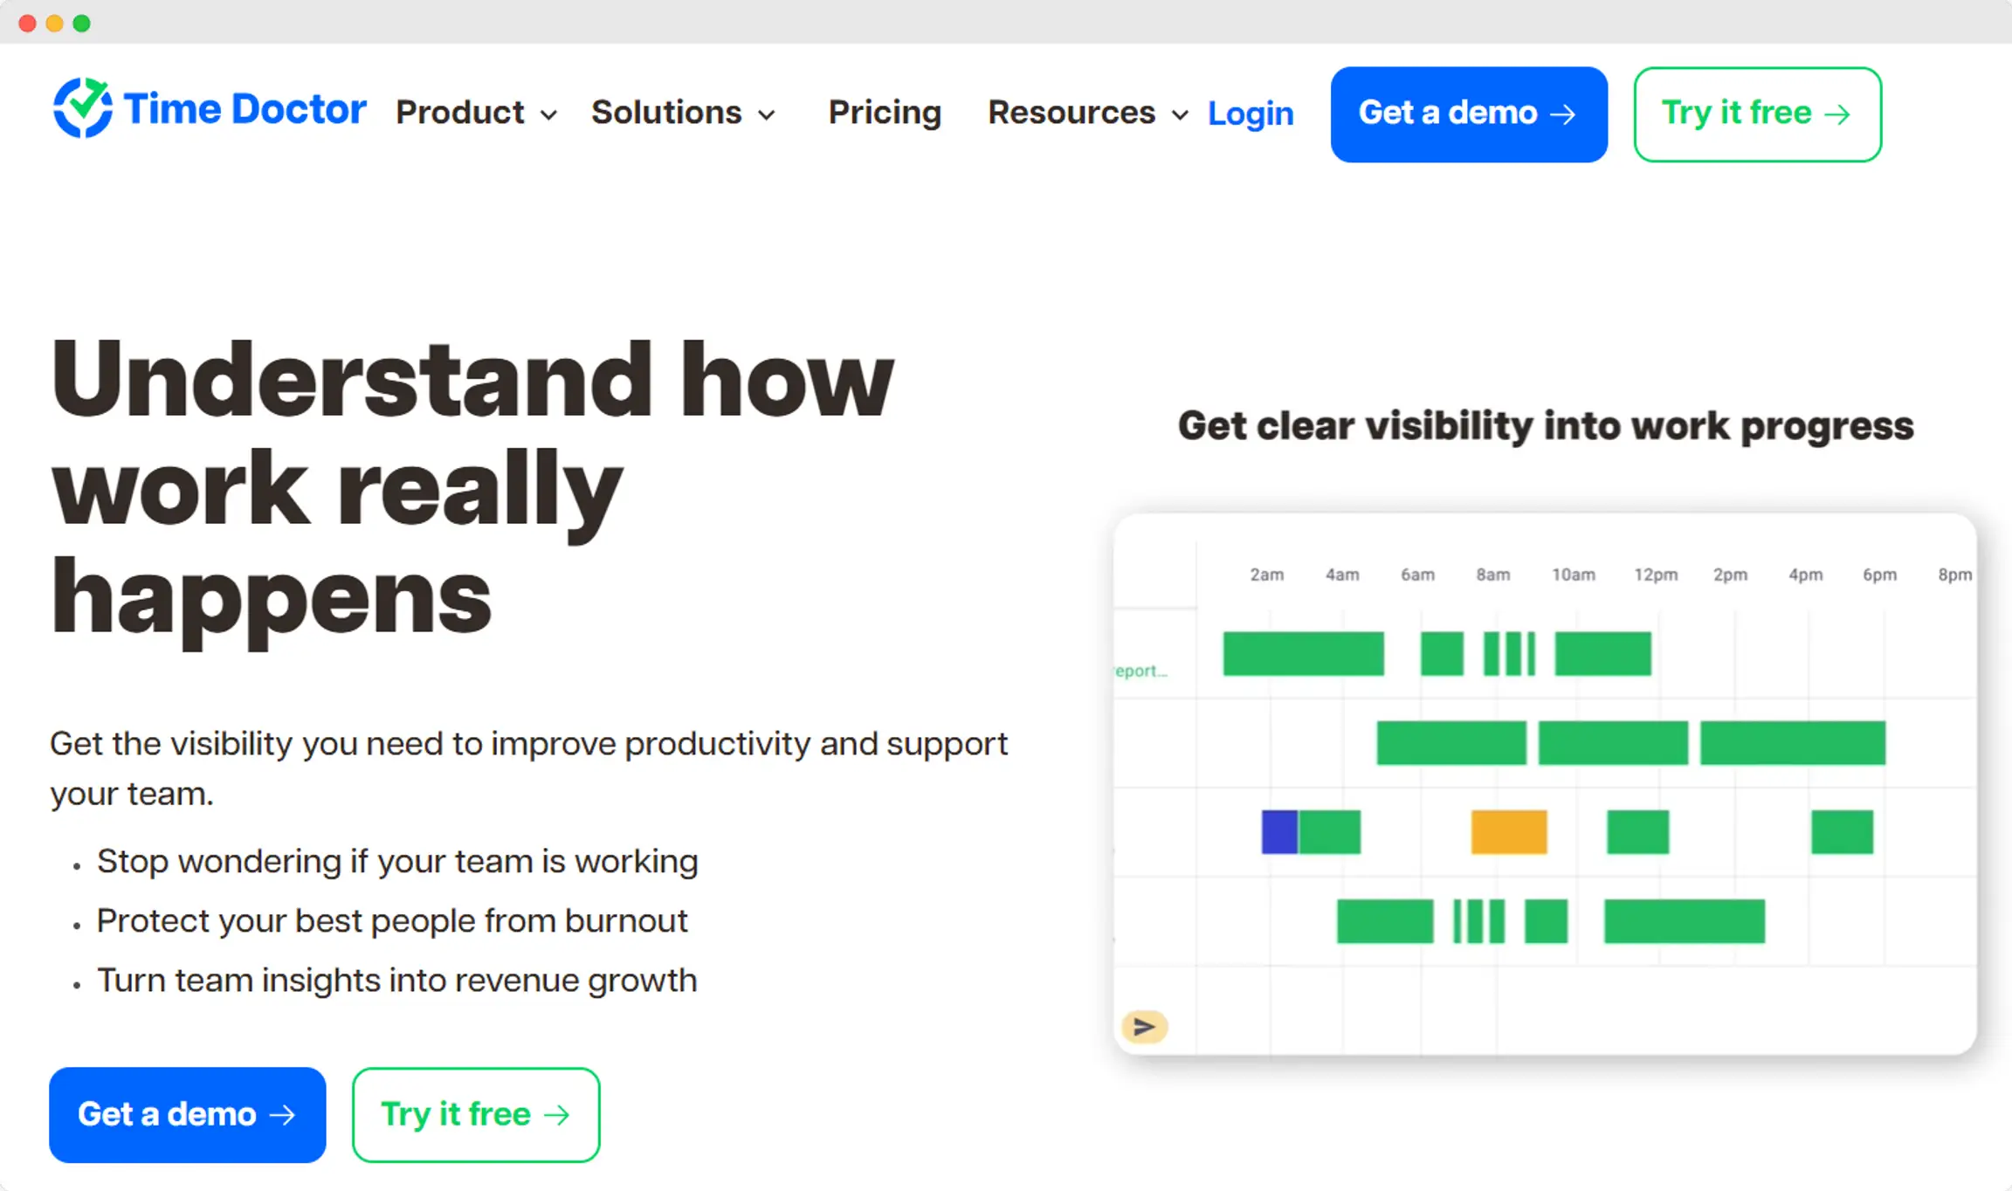2012x1191 pixels.
Task: Click the orange activity bar in the timeline
Action: pyautogui.click(x=1508, y=831)
